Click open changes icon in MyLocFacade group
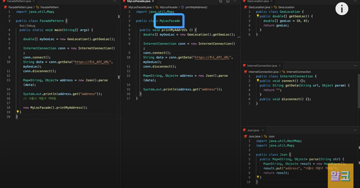 pyautogui.click(x=221, y=1)
